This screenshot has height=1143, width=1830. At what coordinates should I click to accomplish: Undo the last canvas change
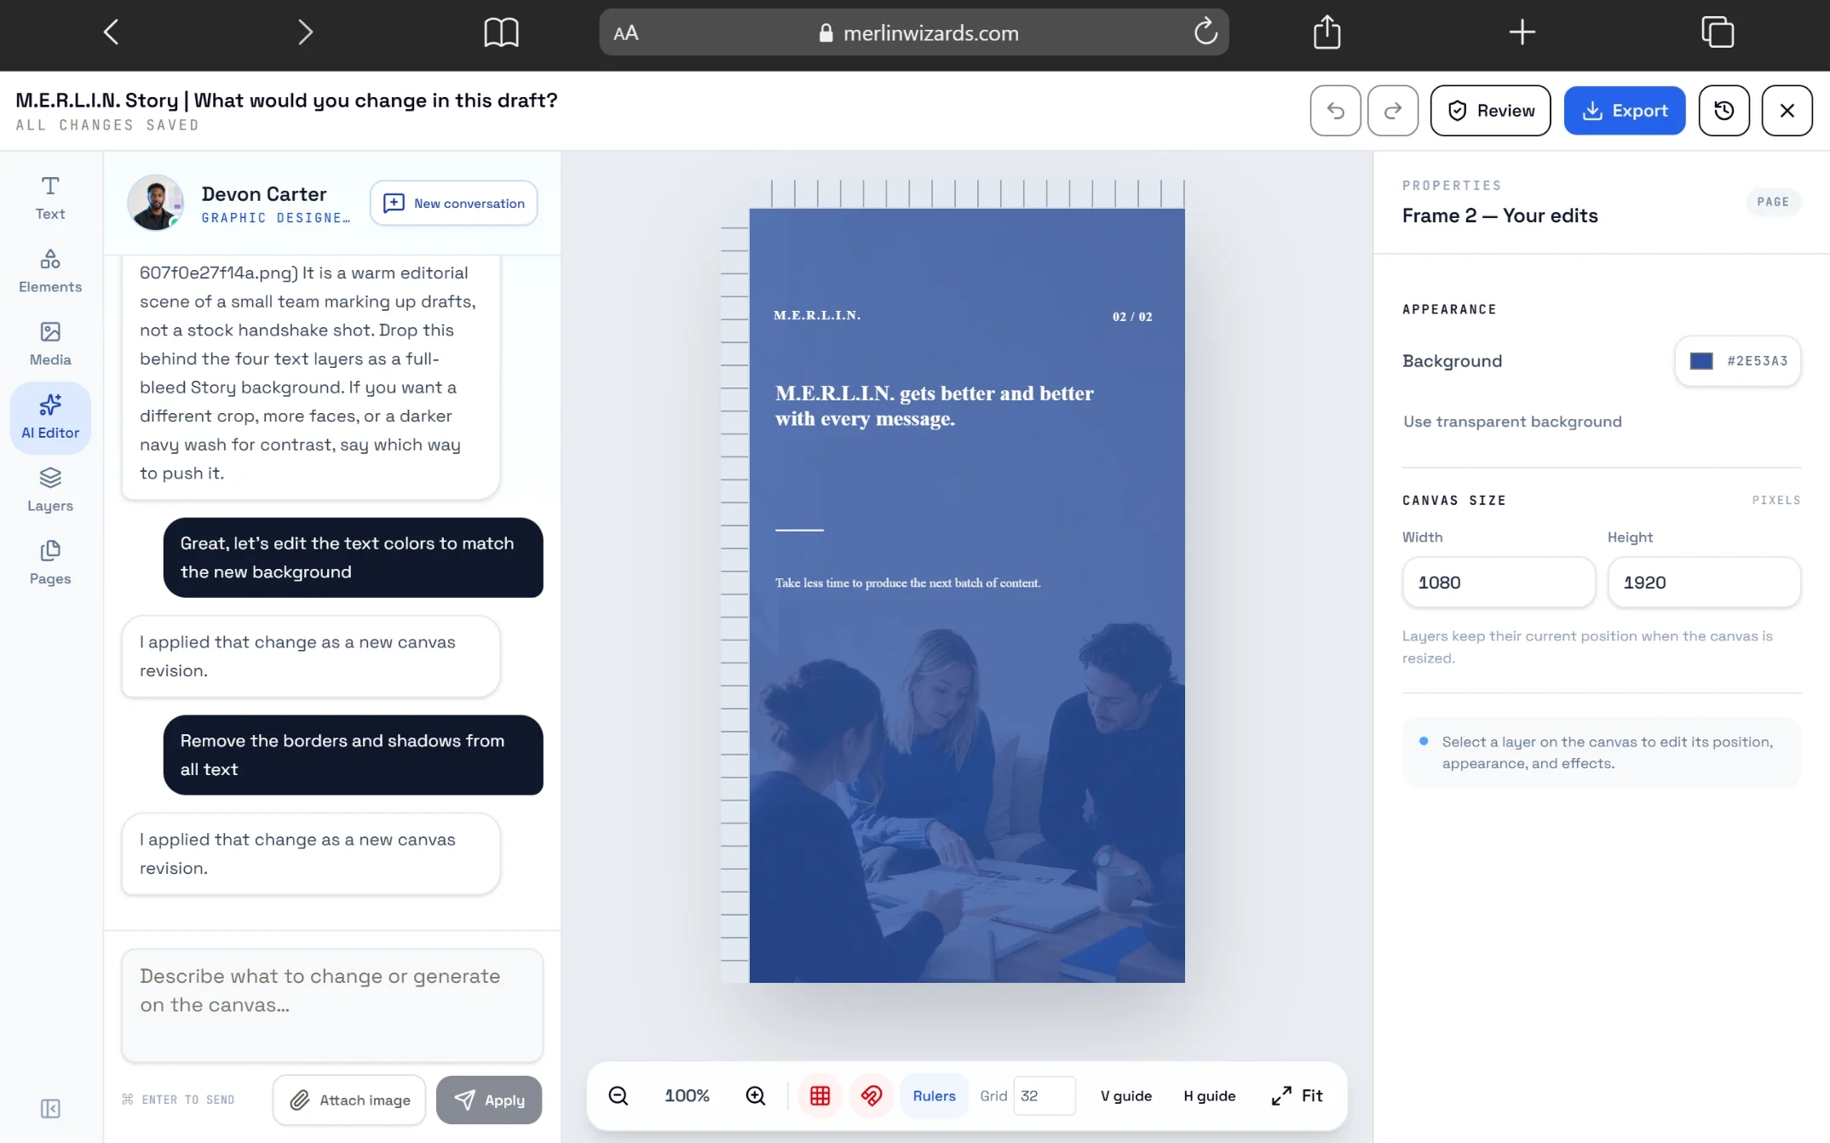1335,111
